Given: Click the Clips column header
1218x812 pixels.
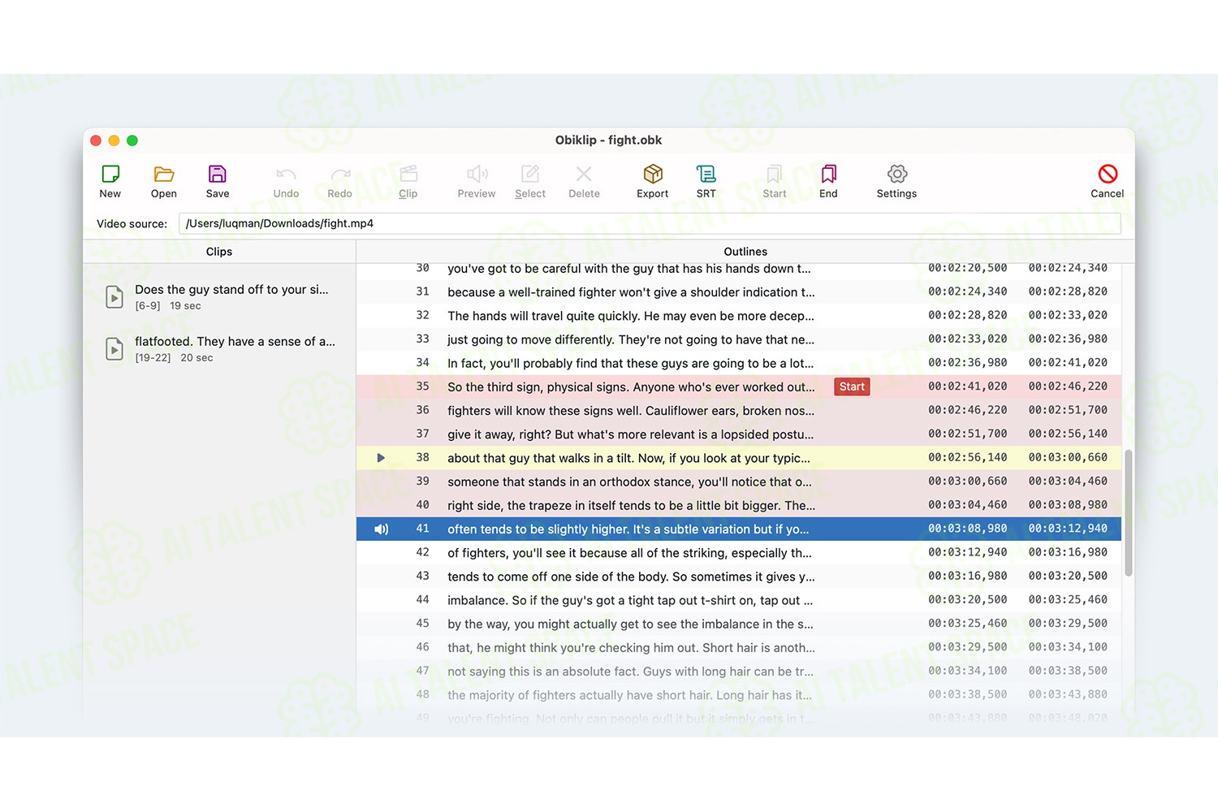Looking at the screenshot, I should pyautogui.click(x=219, y=252).
